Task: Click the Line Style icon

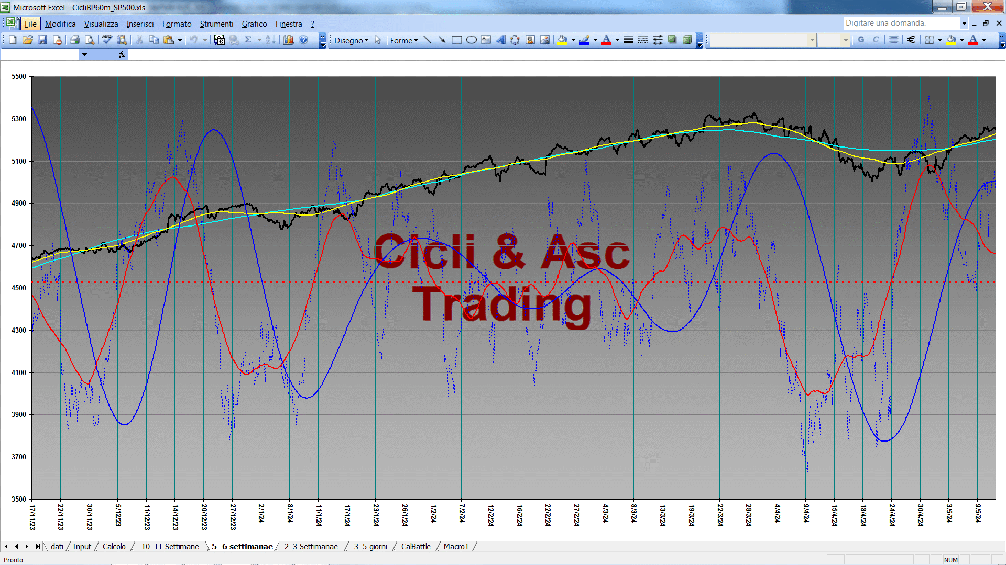Action: pyautogui.click(x=628, y=40)
